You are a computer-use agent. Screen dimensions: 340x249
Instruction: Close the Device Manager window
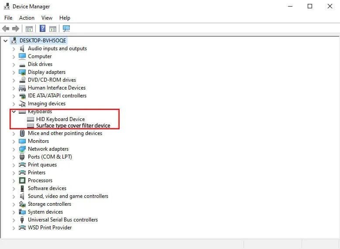pyautogui.click(x=330, y=6)
